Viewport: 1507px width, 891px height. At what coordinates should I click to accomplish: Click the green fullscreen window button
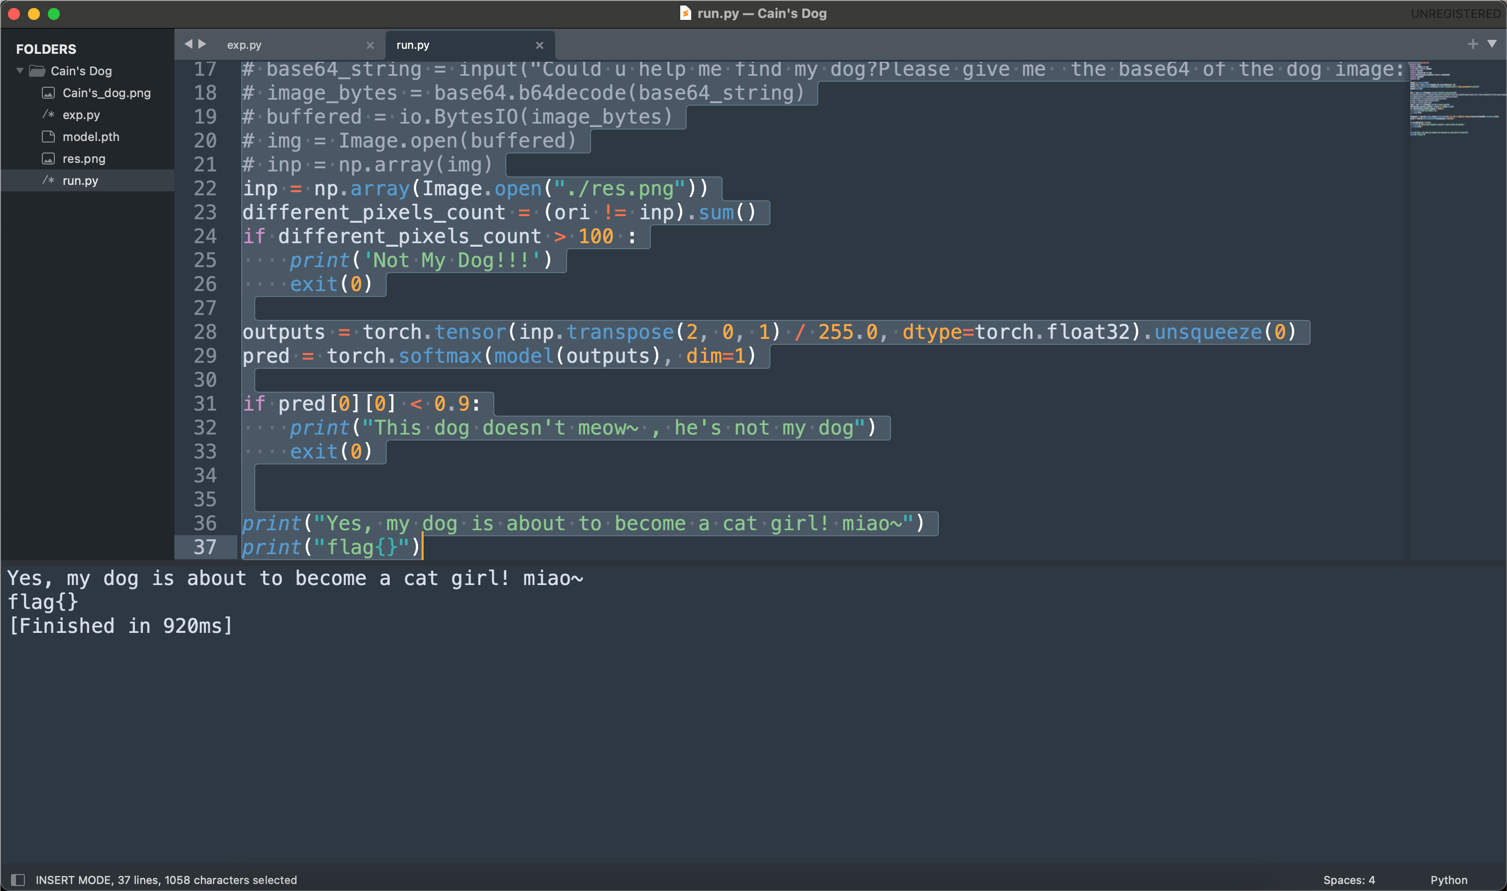coord(54,14)
